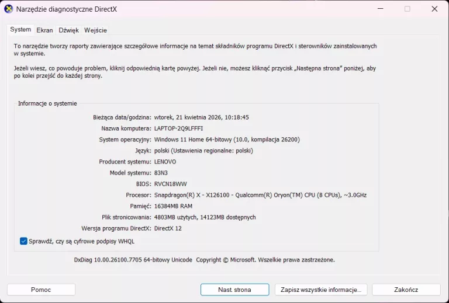Toggle the WHQL digital signatures checkbox
Image resolution: width=449 pixels, height=303 pixels.
click(23, 241)
